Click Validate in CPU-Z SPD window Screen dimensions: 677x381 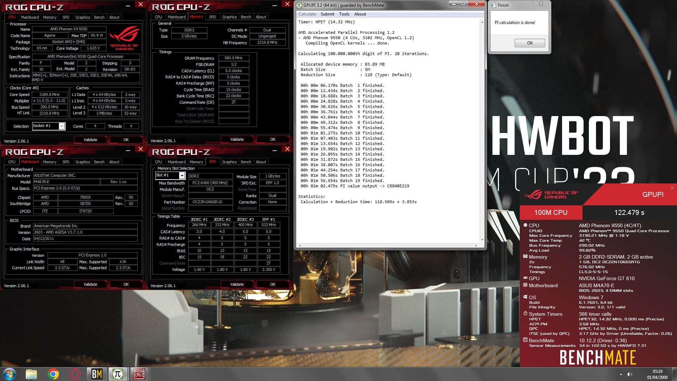tap(237, 284)
